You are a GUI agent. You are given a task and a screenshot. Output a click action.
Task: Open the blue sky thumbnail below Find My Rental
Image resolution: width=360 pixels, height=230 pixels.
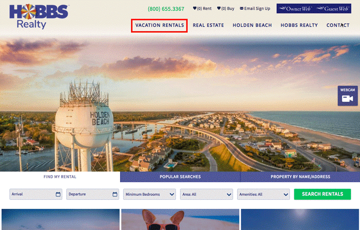(61, 220)
